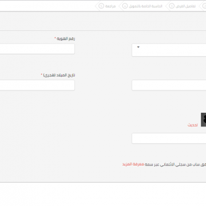Image resolution: width=206 pixels, height=206 pixels.
Task: Select the empty field beside birth date
Action: click(169, 85)
